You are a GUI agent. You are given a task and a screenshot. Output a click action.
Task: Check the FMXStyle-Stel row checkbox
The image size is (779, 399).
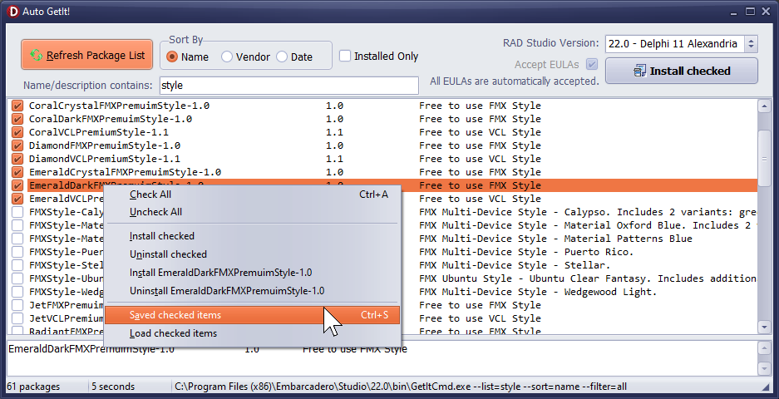click(17, 265)
